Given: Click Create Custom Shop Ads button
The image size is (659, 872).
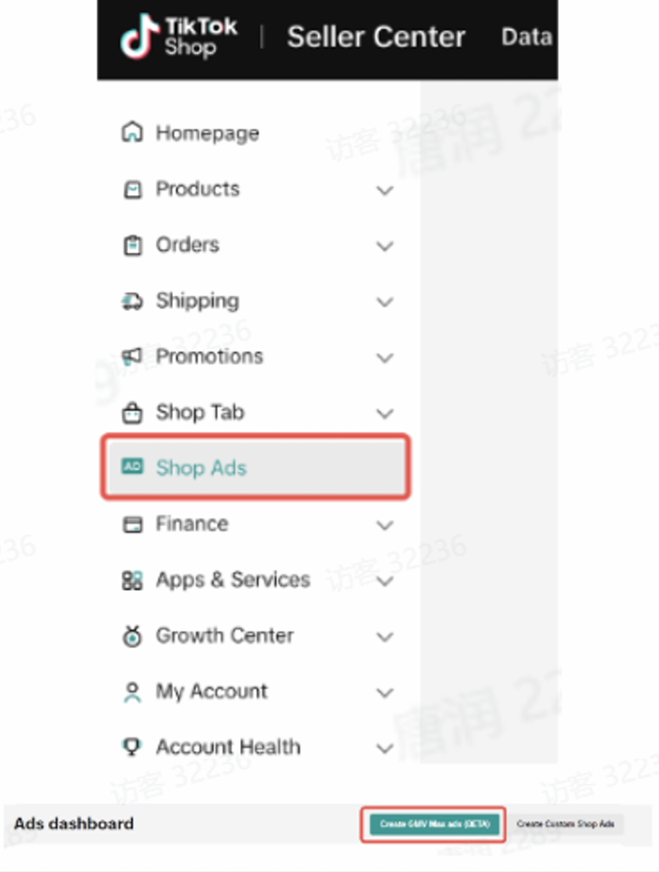Looking at the screenshot, I should pos(566,824).
